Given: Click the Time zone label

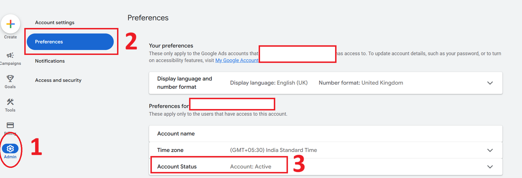Looking at the screenshot, I should (x=170, y=150).
